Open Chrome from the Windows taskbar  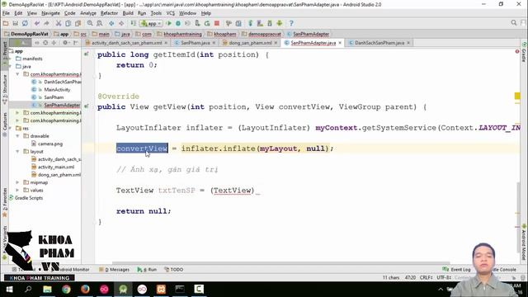tap(66, 290)
